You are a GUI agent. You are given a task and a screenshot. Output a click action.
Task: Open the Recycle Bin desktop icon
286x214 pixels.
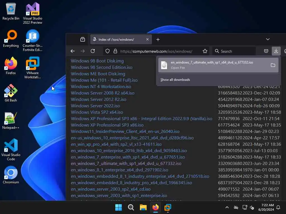coord(11,12)
